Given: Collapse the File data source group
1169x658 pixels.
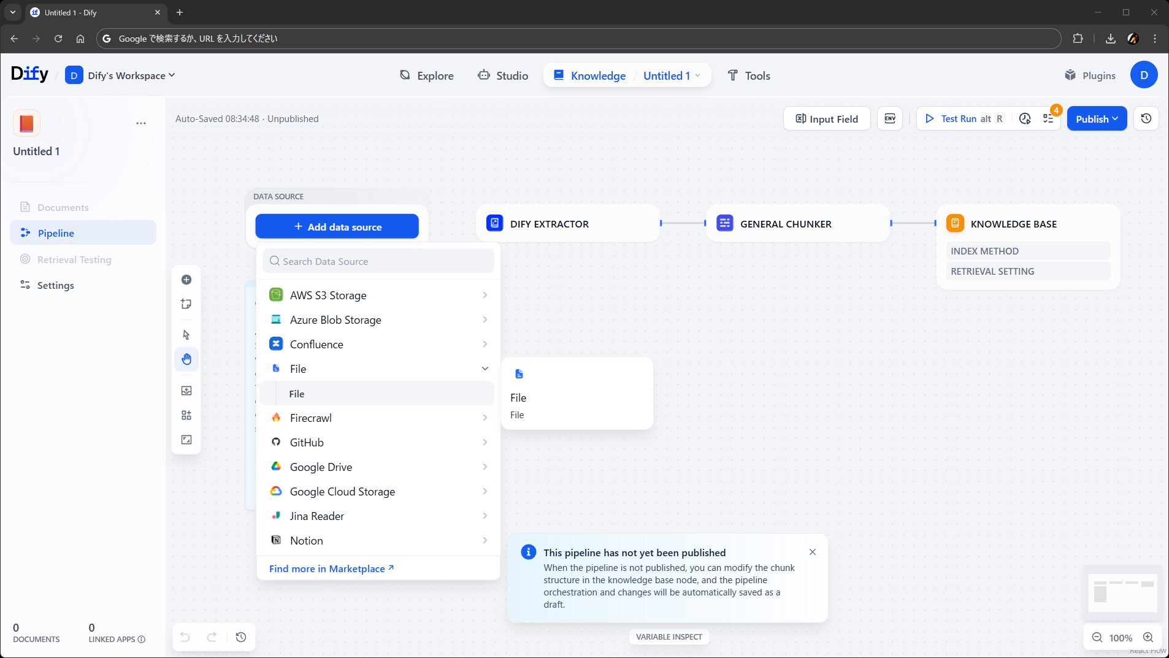Looking at the screenshot, I should (485, 369).
